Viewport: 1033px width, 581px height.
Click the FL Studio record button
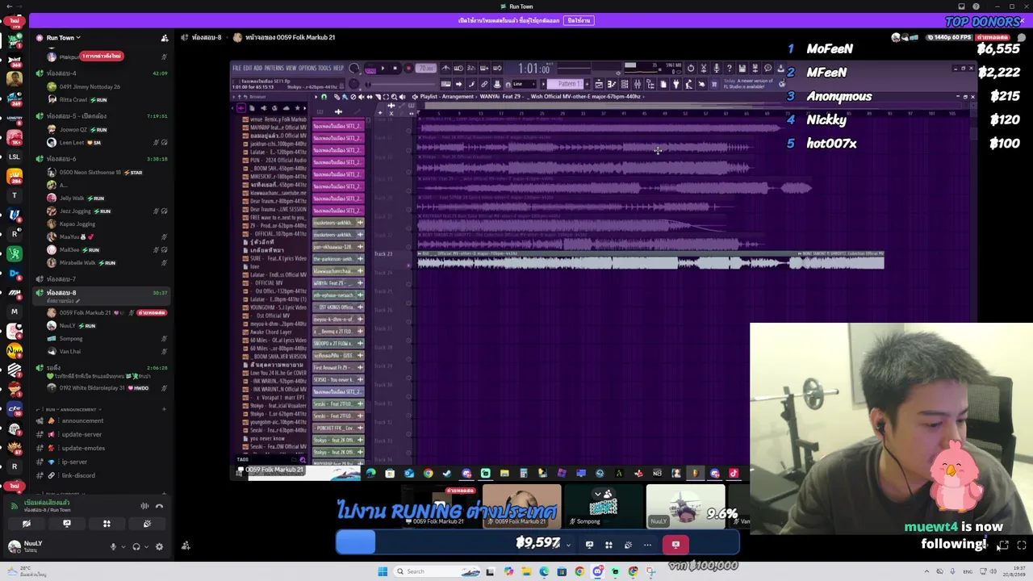tap(408, 69)
